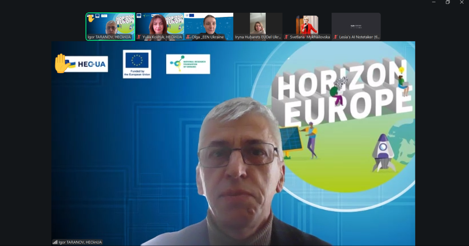The width and height of the screenshot is (469, 246).
Task: Click the signal strength bars beside Igor's name
Action: coord(55,242)
